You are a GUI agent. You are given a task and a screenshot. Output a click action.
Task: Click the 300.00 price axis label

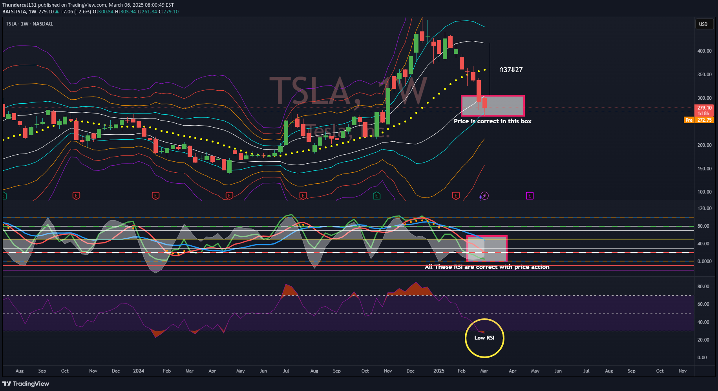(x=704, y=98)
